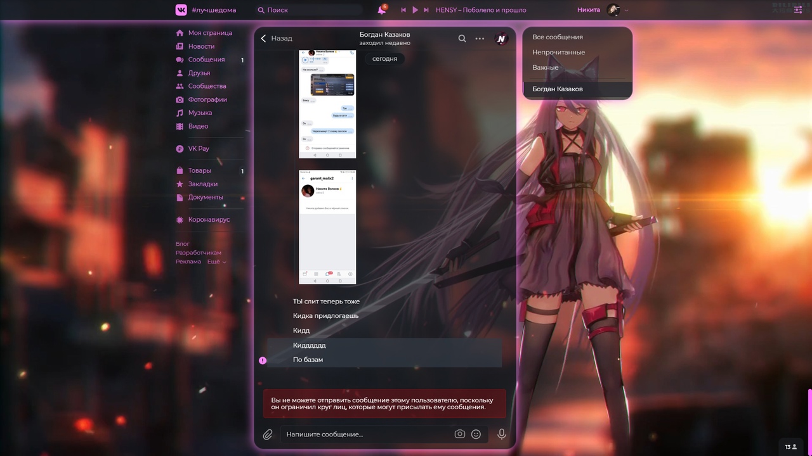Viewport: 812px width, 456px height.
Task: Play the HENSY track
Action: pyautogui.click(x=415, y=10)
